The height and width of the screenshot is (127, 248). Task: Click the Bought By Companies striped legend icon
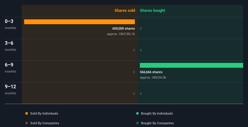point(137,123)
